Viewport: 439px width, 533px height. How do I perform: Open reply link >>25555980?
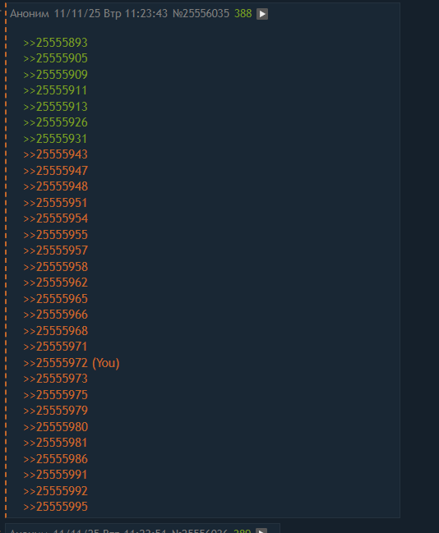(55, 427)
